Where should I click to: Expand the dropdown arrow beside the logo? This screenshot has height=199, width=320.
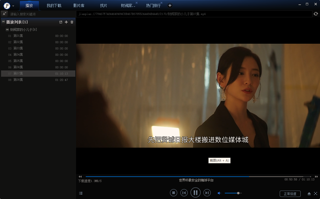point(13,6)
